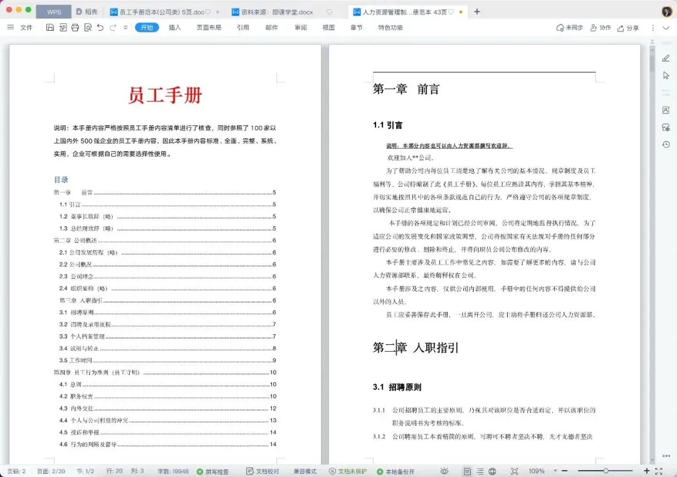Click the vertical scrollbar thumb
This screenshot has height=477, width=677.
click(x=652, y=63)
